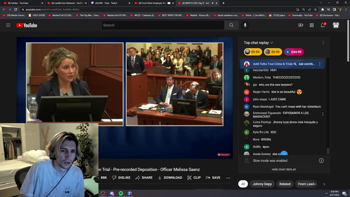Switch to the xQcOW Twitch chat tab
Image resolution: width=350 pixels, height=197 pixels.
point(109,3)
